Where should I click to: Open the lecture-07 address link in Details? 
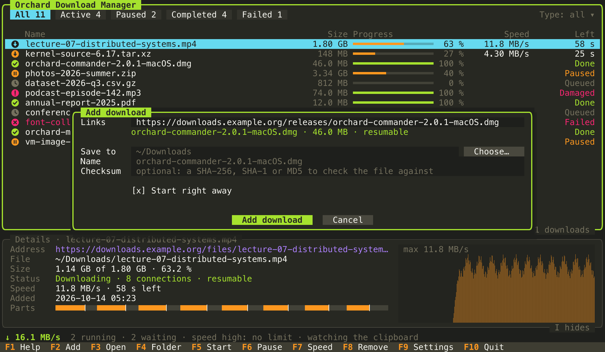[222, 249]
